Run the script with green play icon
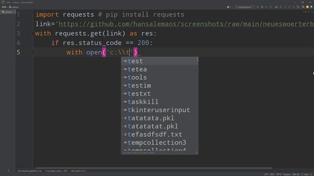The width and height of the screenshot is (314, 176). tap(258, 7)
